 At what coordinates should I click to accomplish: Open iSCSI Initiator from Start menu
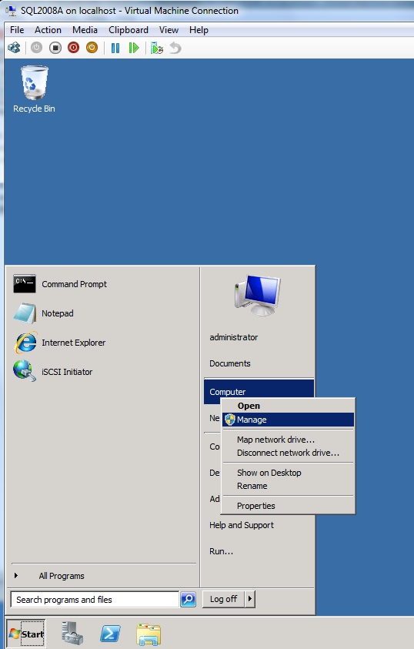53,372
